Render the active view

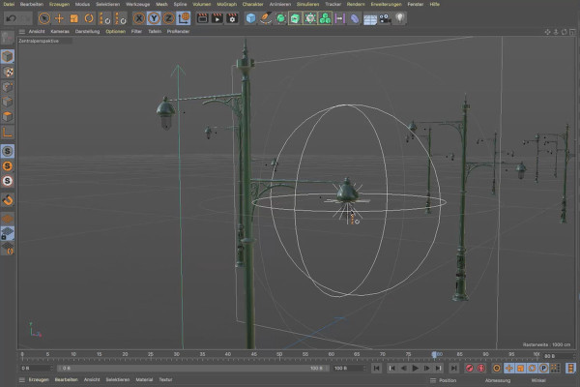[x=202, y=18]
